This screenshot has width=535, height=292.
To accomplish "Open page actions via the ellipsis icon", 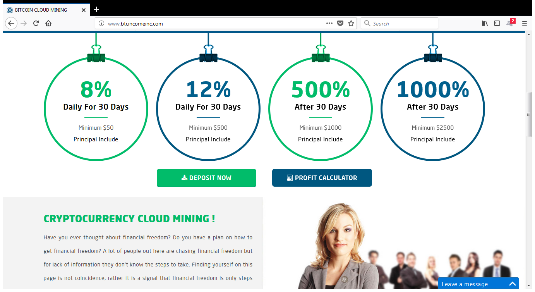I will pos(329,23).
